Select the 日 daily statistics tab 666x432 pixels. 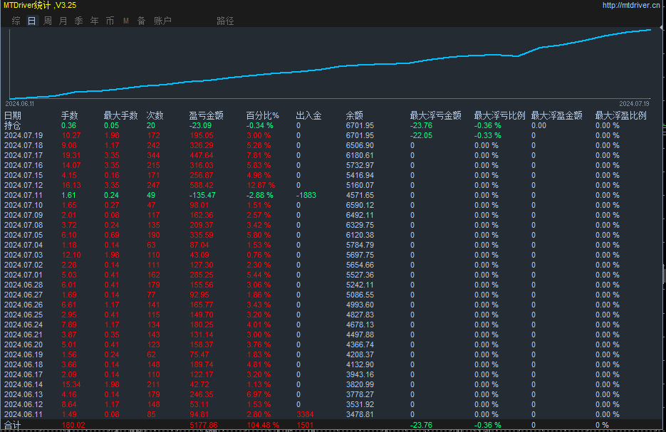[x=32, y=21]
